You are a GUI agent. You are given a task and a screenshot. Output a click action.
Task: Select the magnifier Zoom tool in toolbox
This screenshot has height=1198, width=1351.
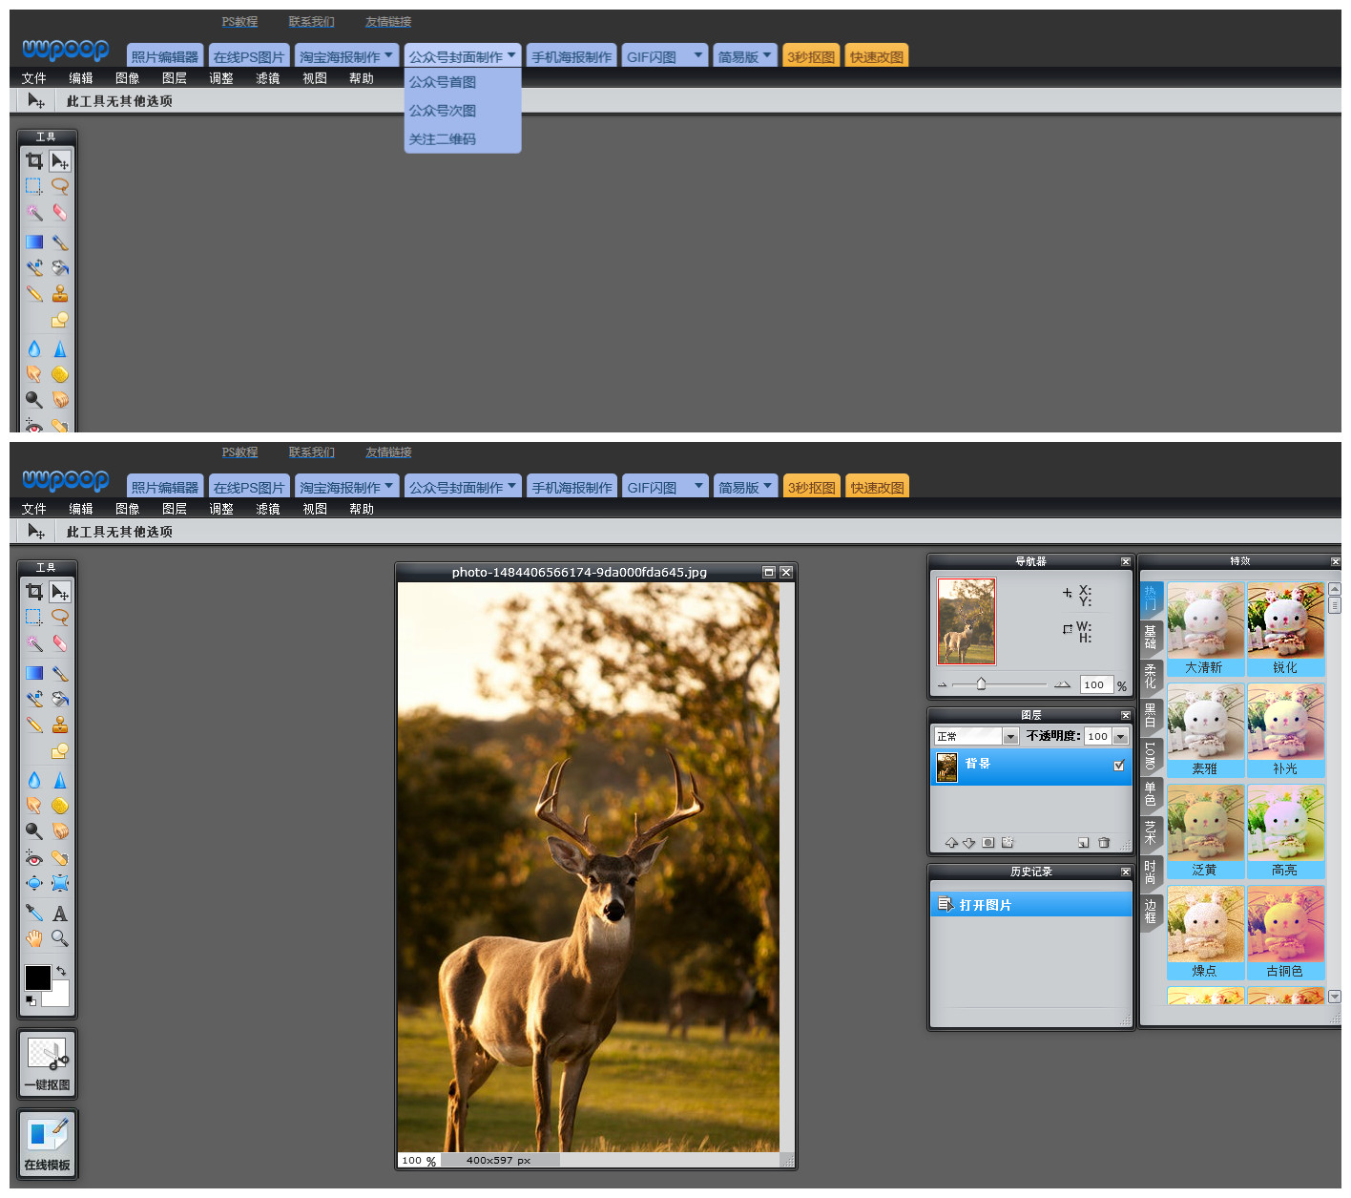[60, 938]
